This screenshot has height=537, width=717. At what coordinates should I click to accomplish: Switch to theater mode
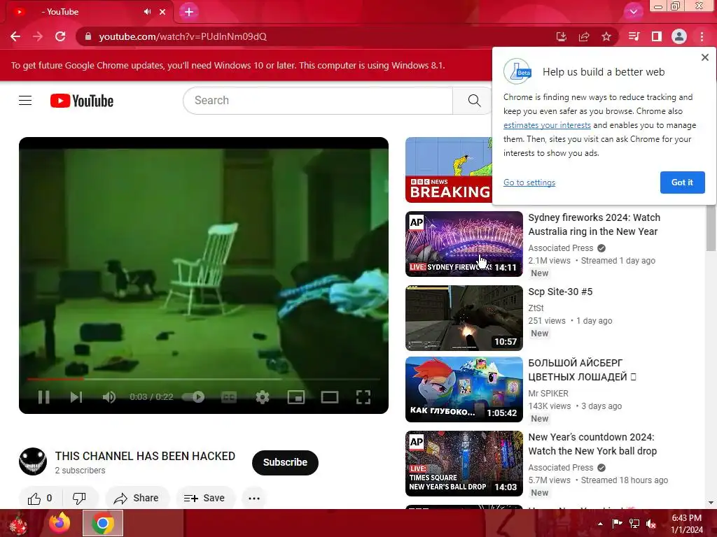tap(329, 397)
